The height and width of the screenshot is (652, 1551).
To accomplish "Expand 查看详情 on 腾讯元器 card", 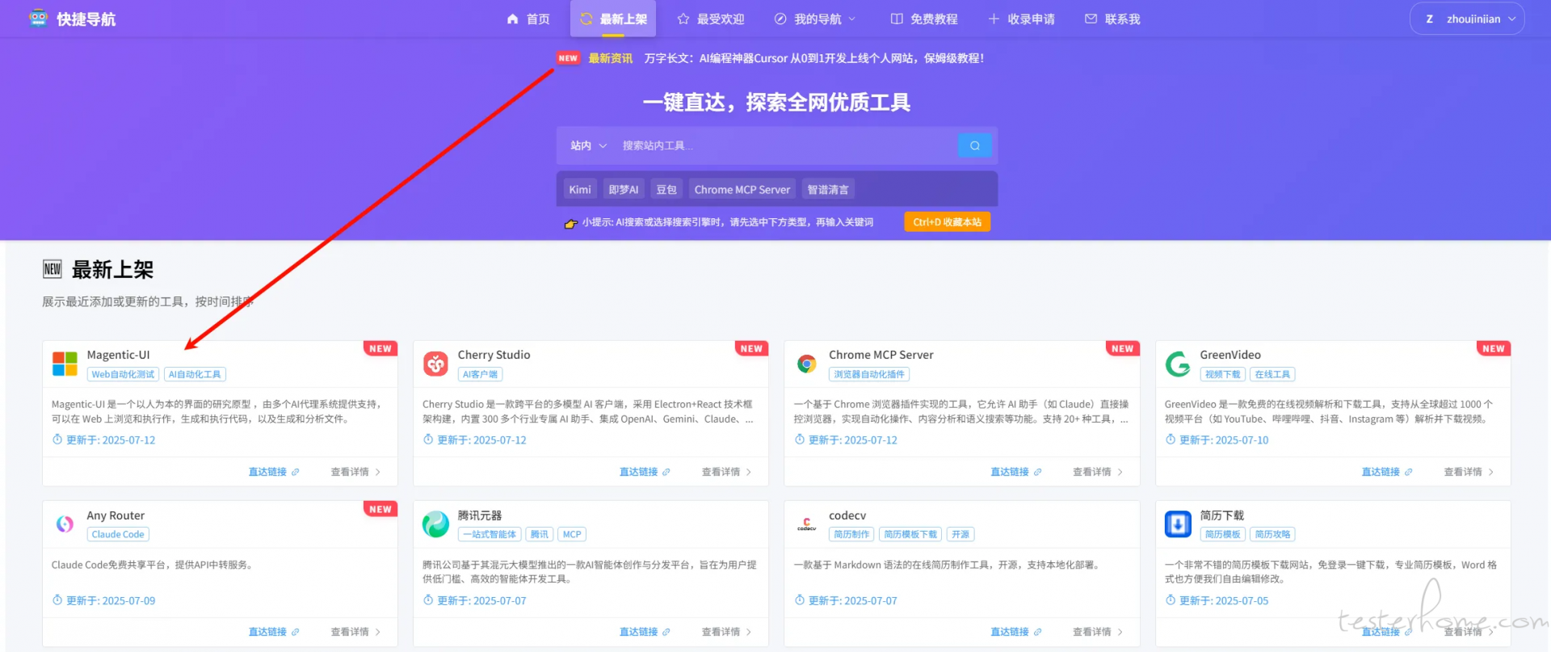I will coord(726,632).
